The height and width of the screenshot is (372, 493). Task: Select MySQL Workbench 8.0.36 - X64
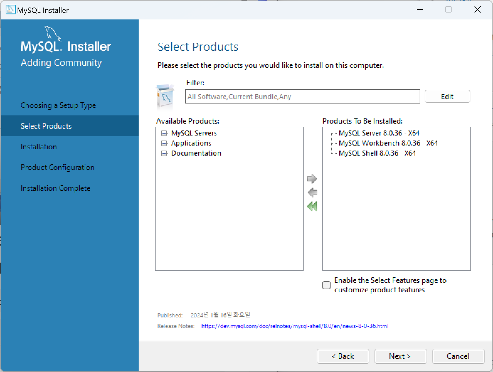[388, 143]
